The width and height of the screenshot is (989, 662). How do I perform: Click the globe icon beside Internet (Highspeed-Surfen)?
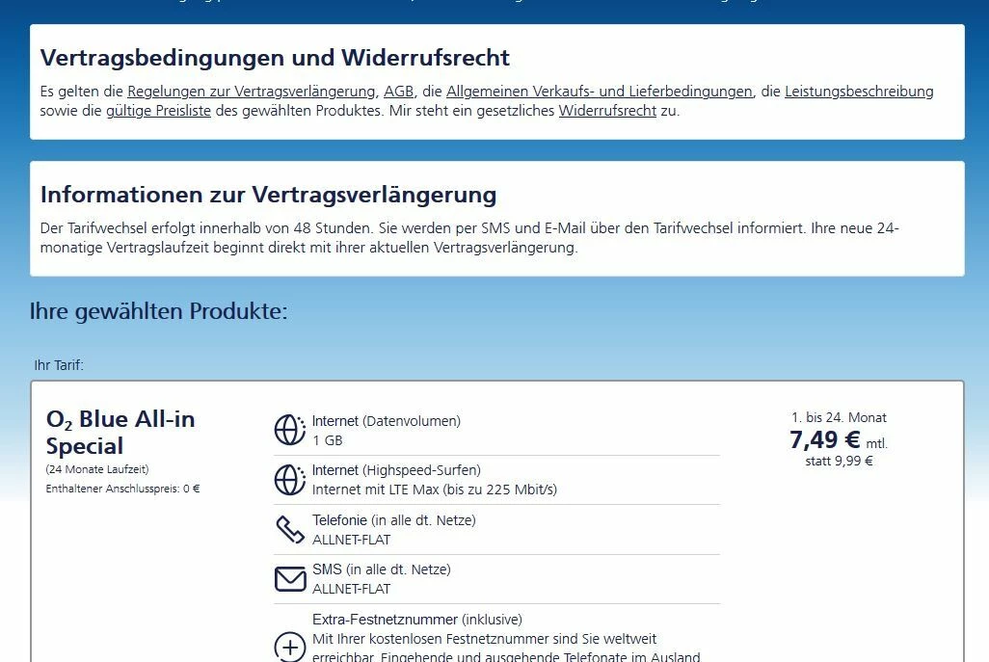click(290, 480)
